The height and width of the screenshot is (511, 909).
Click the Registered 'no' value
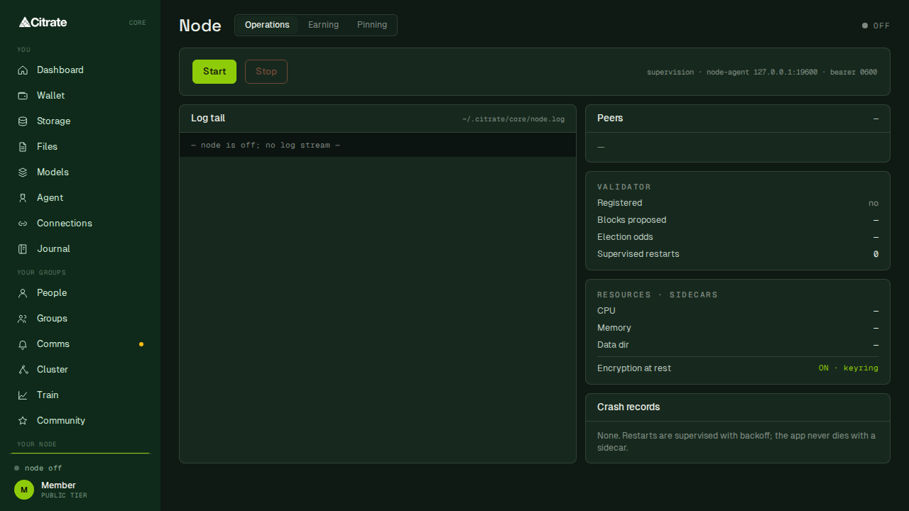click(873, 203)
